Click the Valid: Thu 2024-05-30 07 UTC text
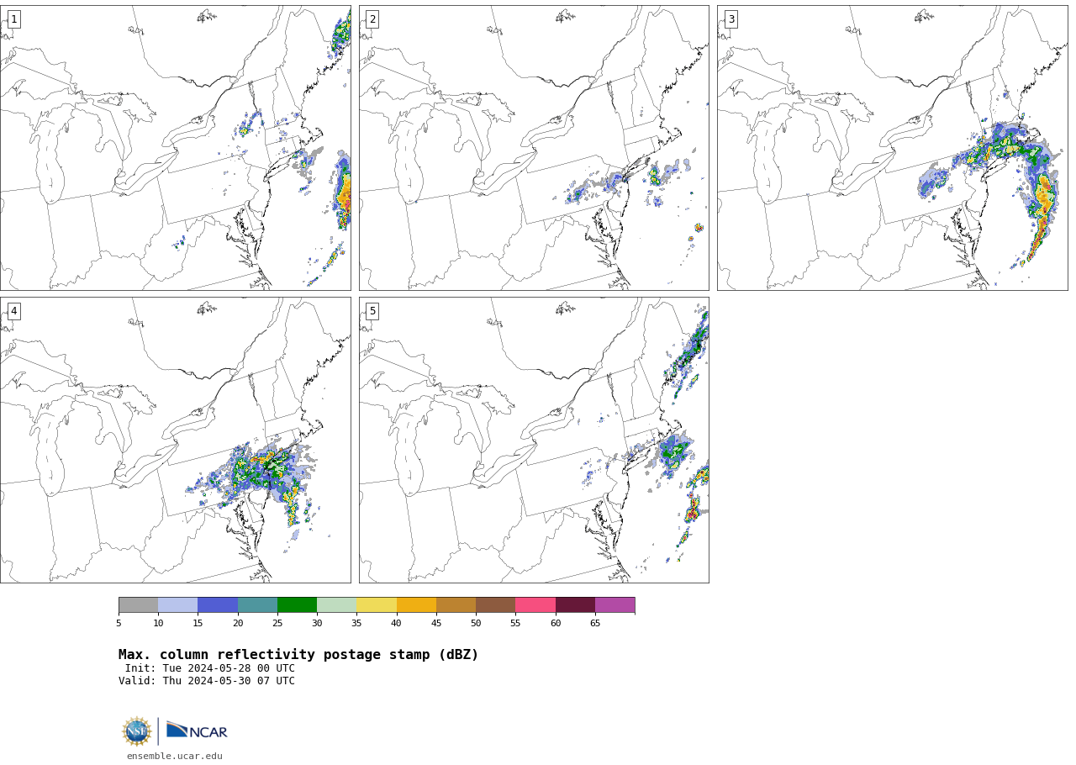 click(x=207, y=682)
